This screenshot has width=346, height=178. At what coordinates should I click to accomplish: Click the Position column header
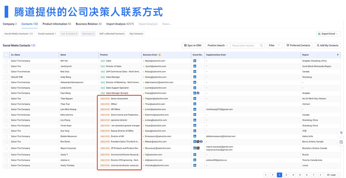(x=120, y=55)
